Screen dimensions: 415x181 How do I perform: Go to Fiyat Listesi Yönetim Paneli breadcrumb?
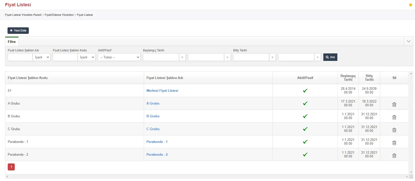[x=23, y=15]
